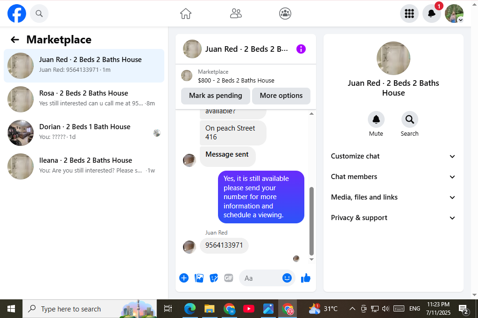Mute this conversation bell icon
Screen dimensions: 478x318
click(376, 119)
